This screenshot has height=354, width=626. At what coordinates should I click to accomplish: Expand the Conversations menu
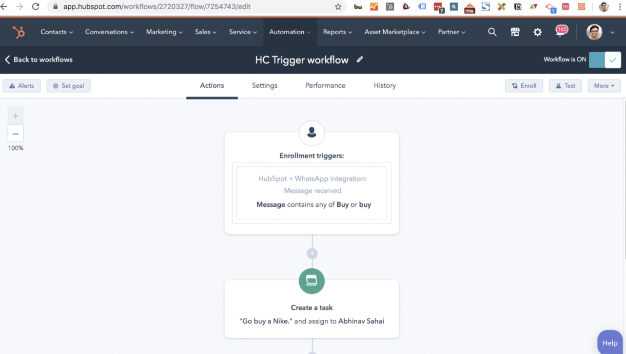(x=109, y=32)
